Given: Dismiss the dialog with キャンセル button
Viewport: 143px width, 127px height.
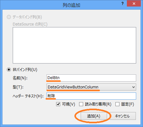Looking at the screenshot, I should click(x=122, y=116).
